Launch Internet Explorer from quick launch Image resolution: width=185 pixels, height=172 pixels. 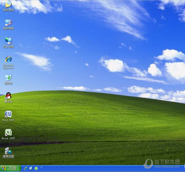coord(26,168)
